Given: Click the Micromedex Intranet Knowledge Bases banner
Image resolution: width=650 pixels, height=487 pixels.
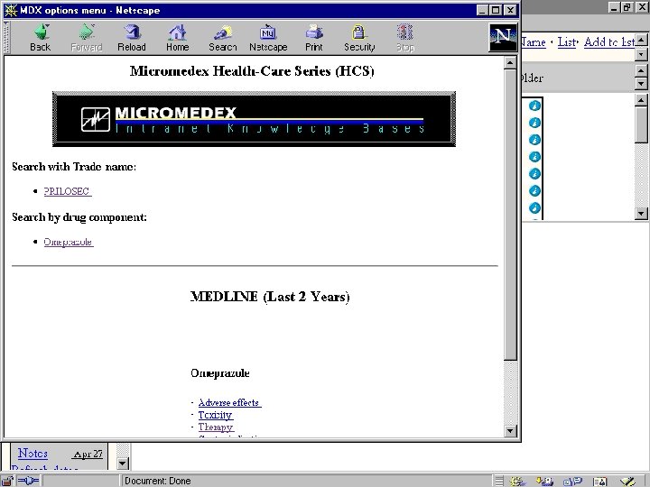Looking at the screenshot, I should pos(254,119).
